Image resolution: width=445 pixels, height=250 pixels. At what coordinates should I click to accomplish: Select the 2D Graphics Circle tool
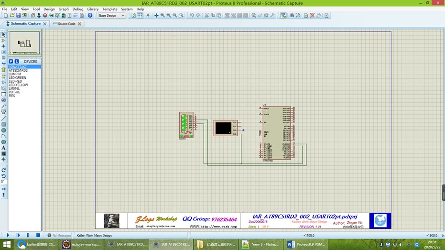(3, 130)
